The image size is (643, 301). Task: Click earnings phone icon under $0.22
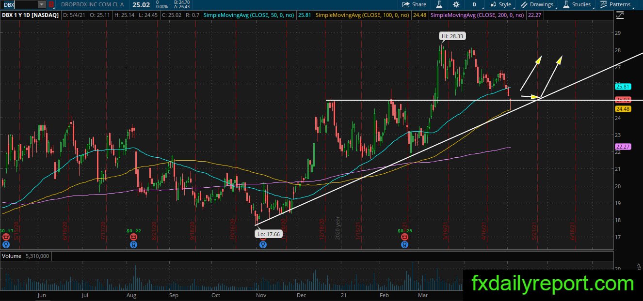133,237
